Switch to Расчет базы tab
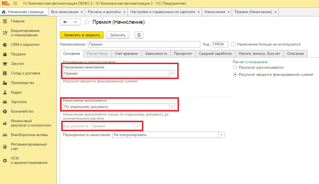The height and width of the screenshot is (184, 319). [97, 54]
